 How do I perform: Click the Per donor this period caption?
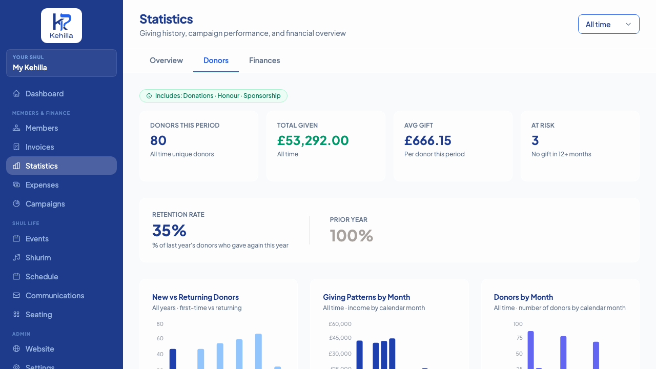pyautogui.click(x=435, y=154)
